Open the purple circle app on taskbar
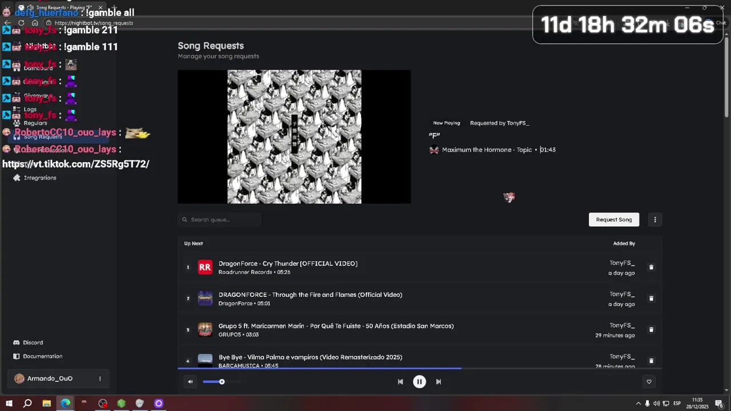 (x=159, y=404)
